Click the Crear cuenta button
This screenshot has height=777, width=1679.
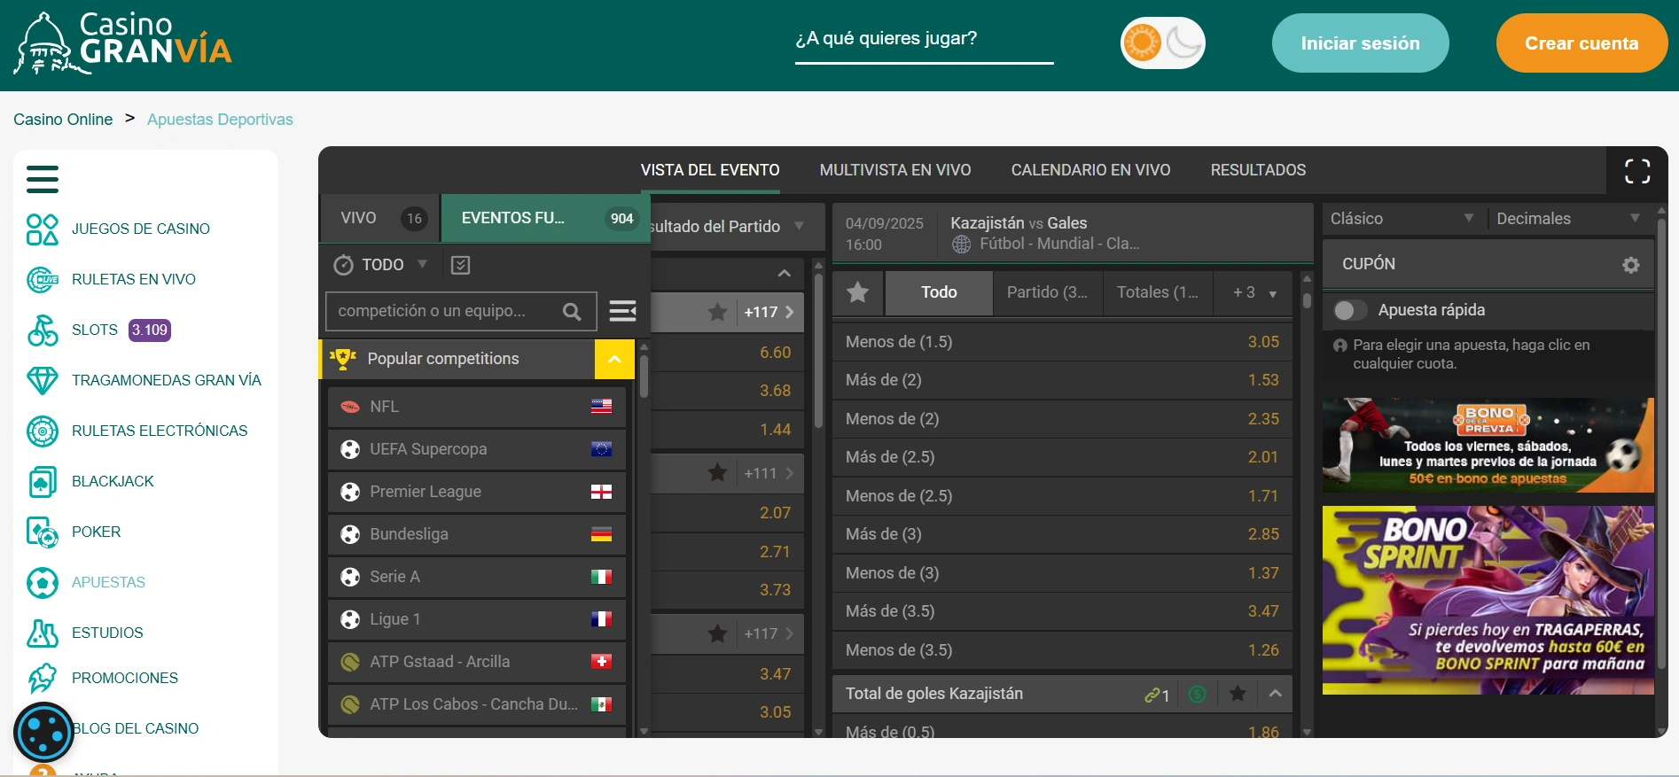coord(1581,43)
